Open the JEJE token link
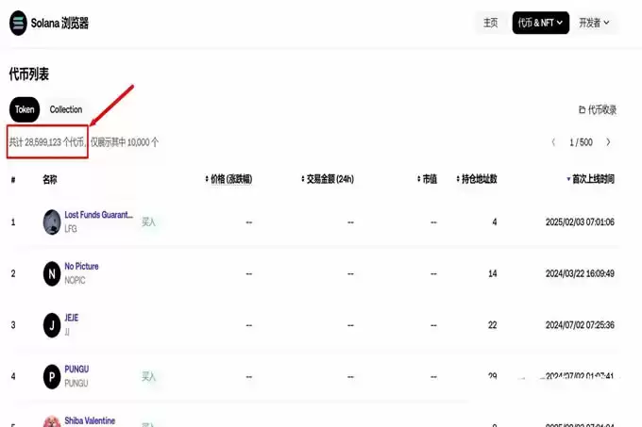Viewport: 642px width, 427px height. pyautogui.click(x=71, y=318)
